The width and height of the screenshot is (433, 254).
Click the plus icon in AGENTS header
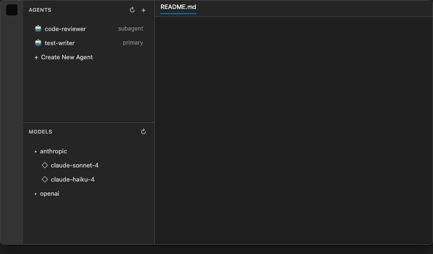click(144, 10)
